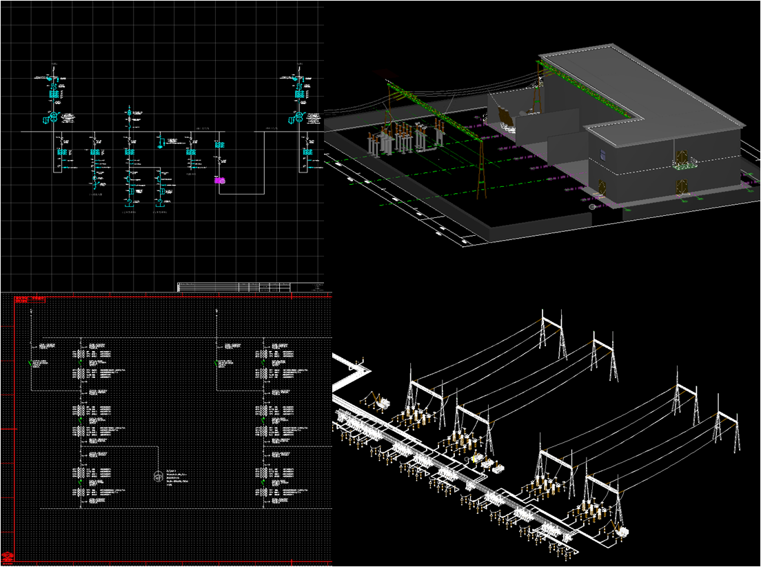Click the title block under the top-left schematic

pos(234,286)
